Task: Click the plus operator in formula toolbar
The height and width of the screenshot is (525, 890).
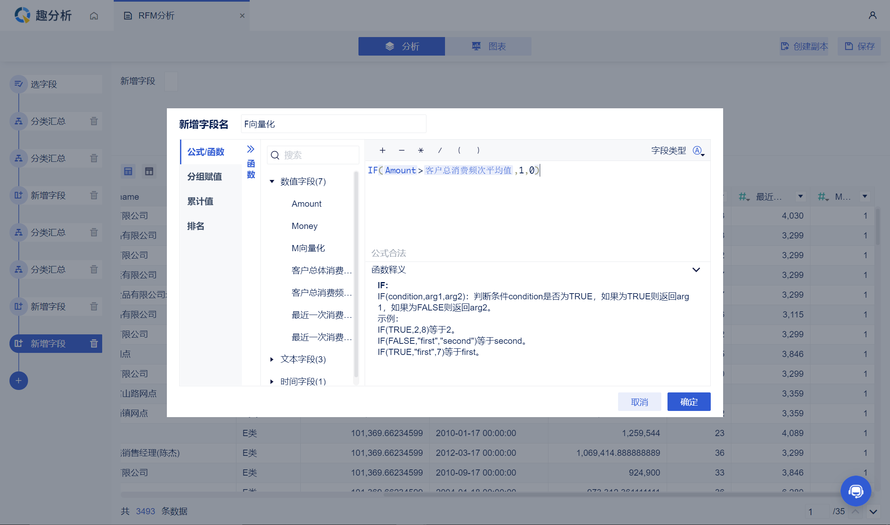Action: pos(382,150)
